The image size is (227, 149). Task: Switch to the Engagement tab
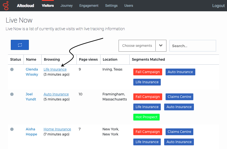[x=89, y=6]
